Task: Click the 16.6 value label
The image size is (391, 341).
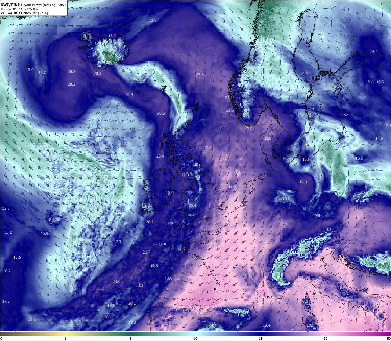Action: [x=306, y=159]
